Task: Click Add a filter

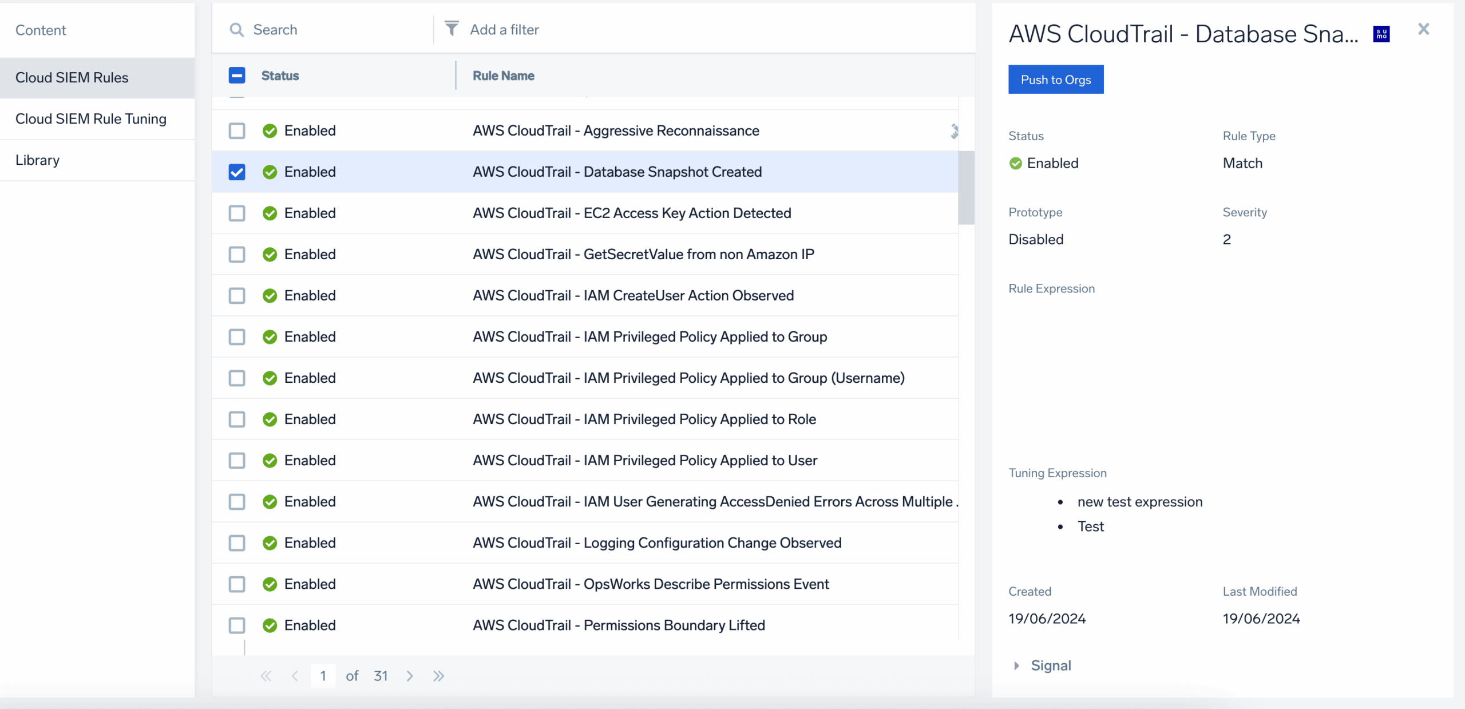Action: pyautogui.click(x=504, y=29)
